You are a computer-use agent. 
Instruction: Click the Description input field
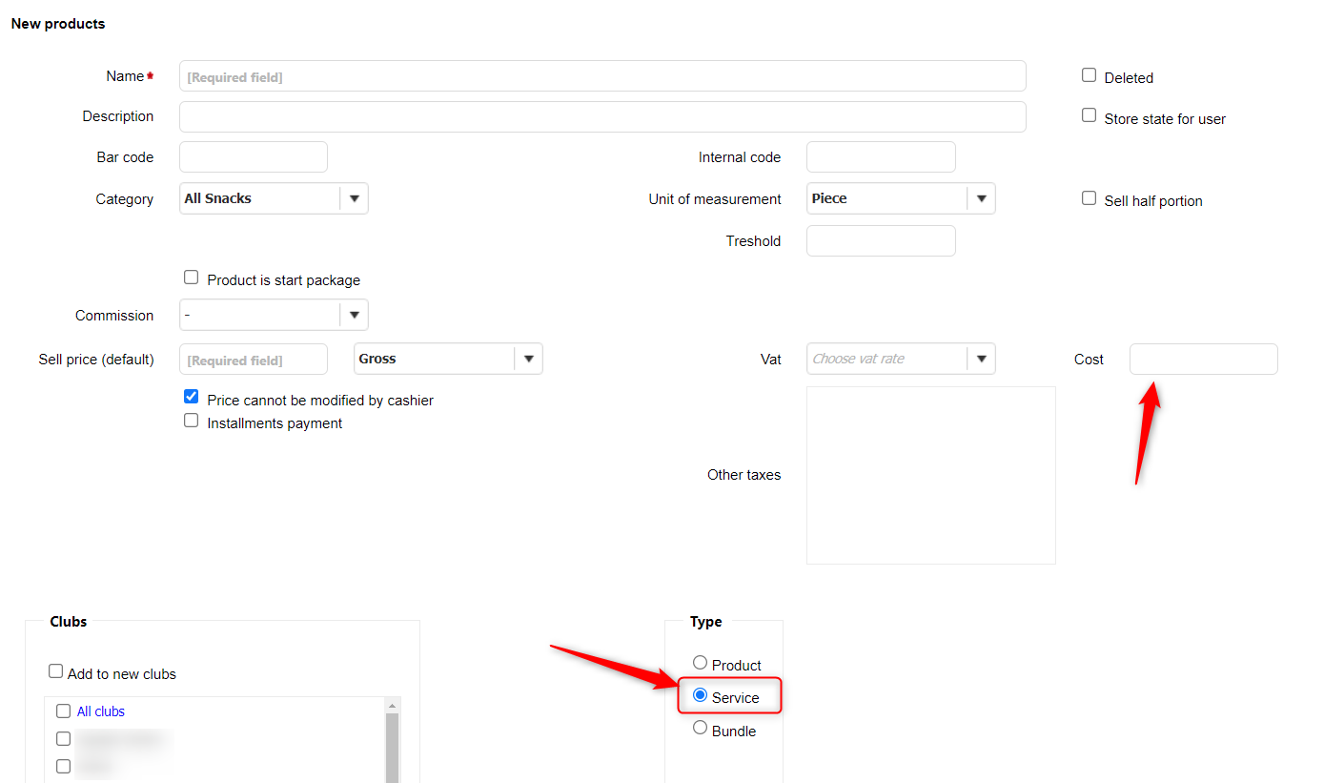pos(602,116)
